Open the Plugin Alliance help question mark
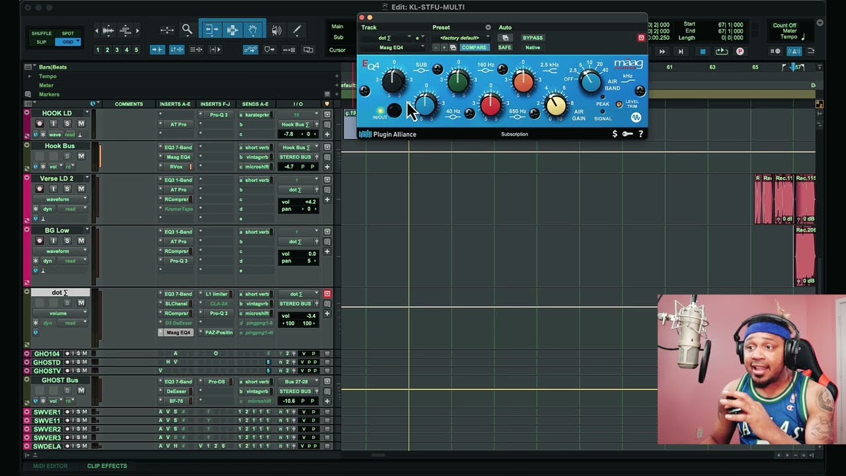The image size is (846, 476). click(x=640, y=134)
